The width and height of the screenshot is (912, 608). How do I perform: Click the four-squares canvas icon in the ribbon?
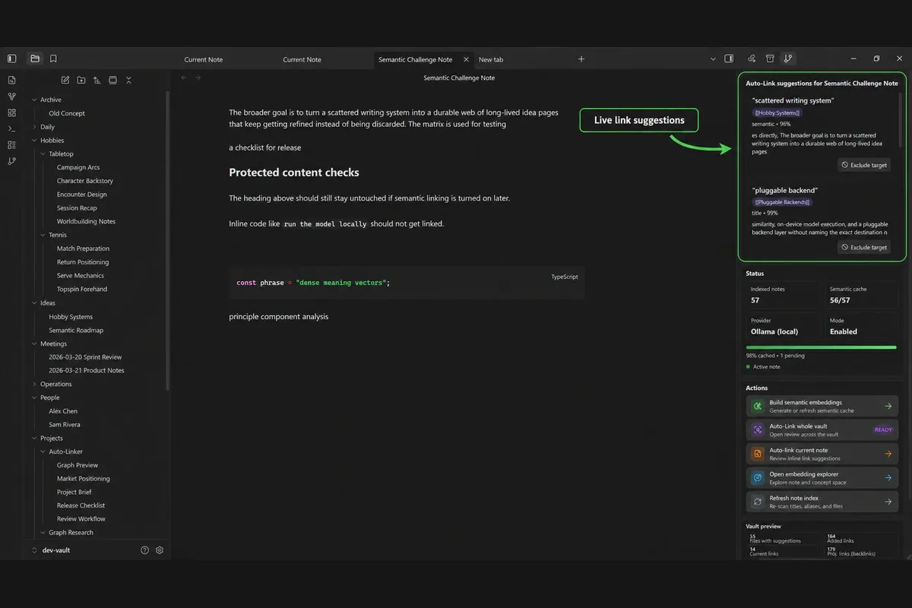(11, 112)
